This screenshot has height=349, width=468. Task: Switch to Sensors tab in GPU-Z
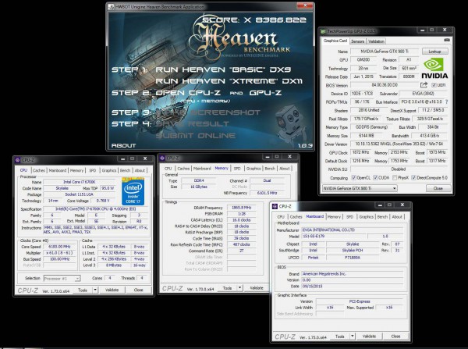[x=357, y=41]
